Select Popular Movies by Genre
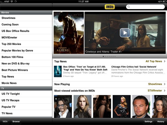 pos(26,51)
